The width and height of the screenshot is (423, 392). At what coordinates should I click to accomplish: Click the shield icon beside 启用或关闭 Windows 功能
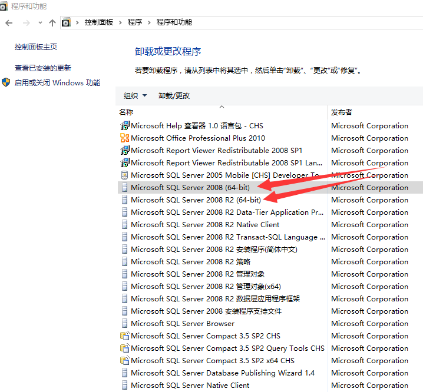pyautogui.click(x=6, y=83)
